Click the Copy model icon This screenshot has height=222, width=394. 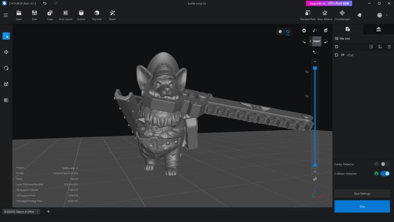pos(50,15)
